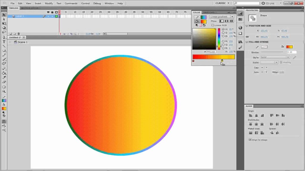Open the CLASSIC workspace dropdown
Viewport: 305px width, 171px height.
point(222,3)
